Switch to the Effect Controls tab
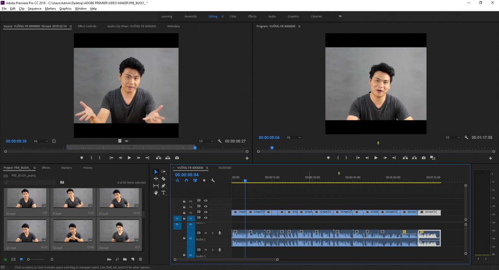 click(x=87, y=26)
